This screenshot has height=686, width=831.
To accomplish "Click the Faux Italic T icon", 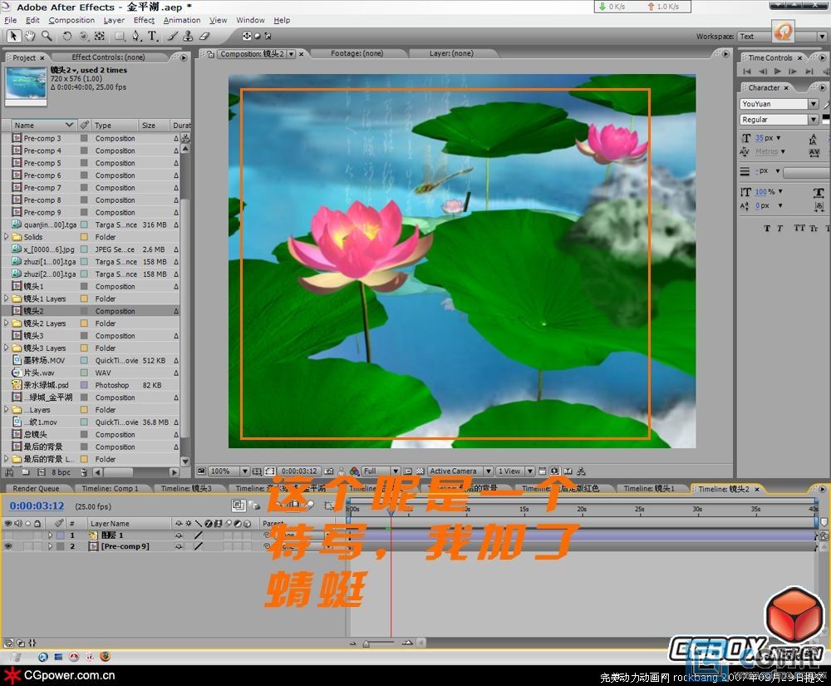I will (x=779, y=229).
